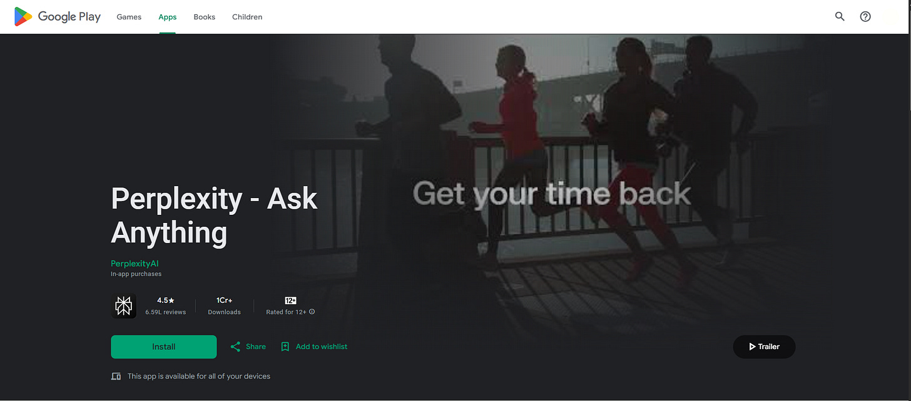Click Add to wishlist text
Viewport: 911px width, 401px height.
tap(322, 347)
